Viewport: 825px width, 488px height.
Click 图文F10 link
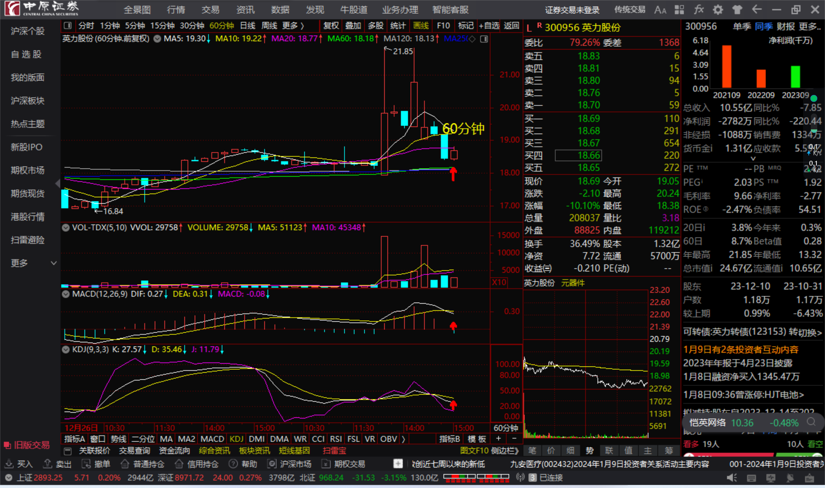point(474,451)
